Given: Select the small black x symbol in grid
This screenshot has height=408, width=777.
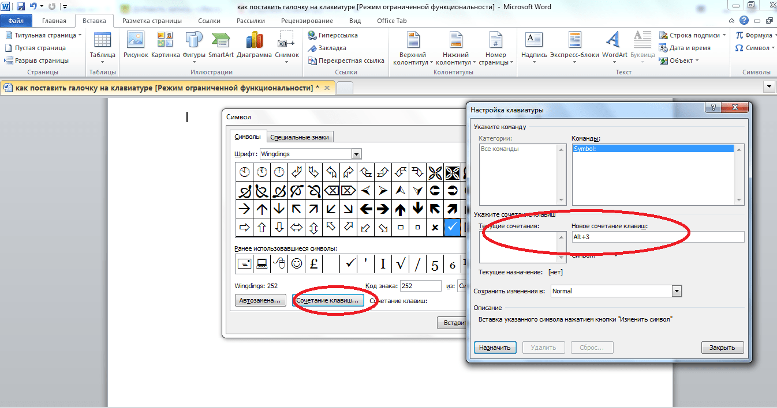Looking at the screenshot, I should 435,228.
